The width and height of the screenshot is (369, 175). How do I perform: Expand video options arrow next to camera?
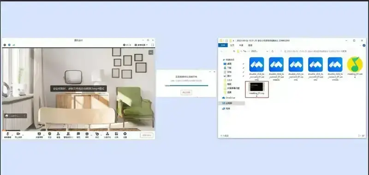point(23,135)
